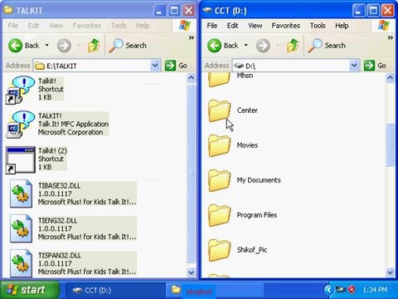
Task: Select TISPAN32.DLL file icon
Action: [x=21, y=263]
